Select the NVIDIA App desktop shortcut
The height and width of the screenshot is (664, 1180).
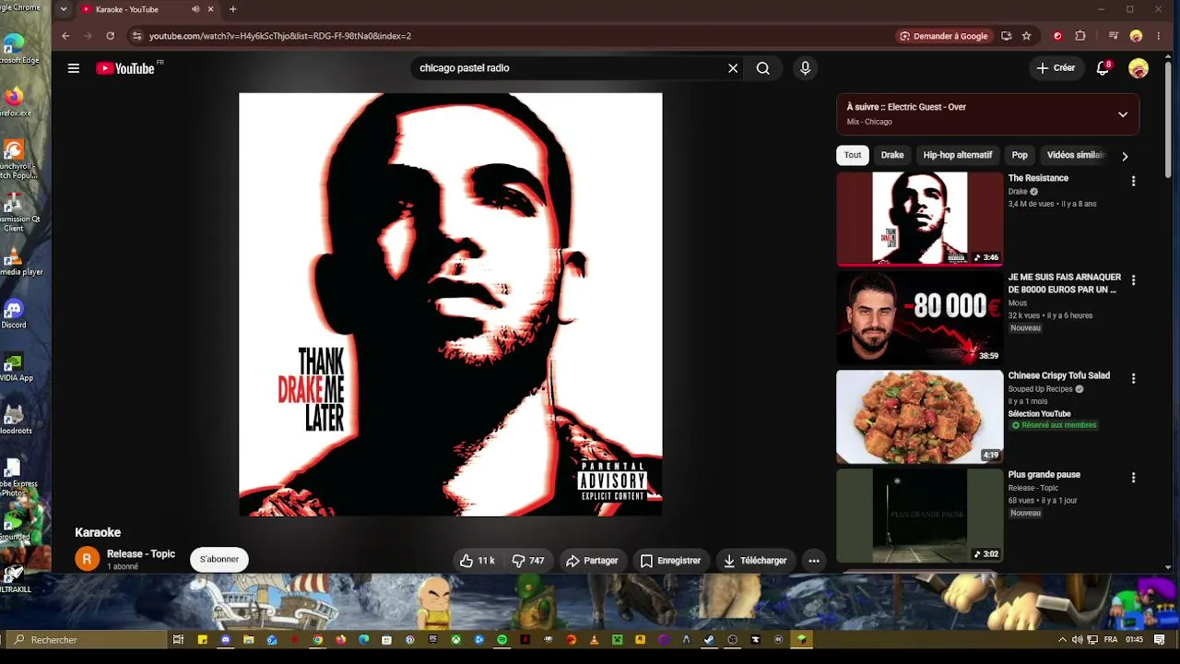tap(15, 366)
